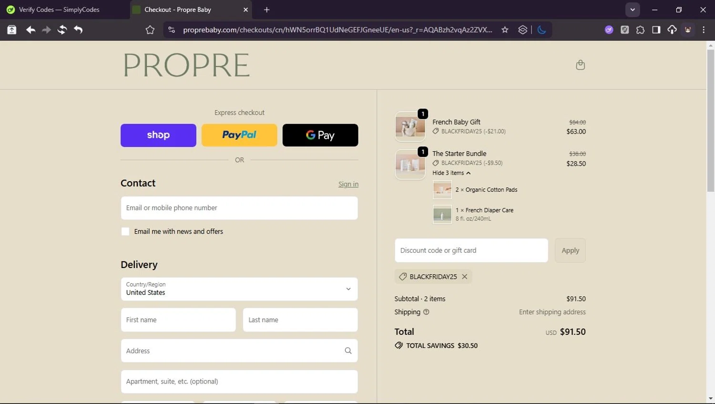Click the scrollbar down arrow
The image size is (715, 404).
click(x=711, y=399)
